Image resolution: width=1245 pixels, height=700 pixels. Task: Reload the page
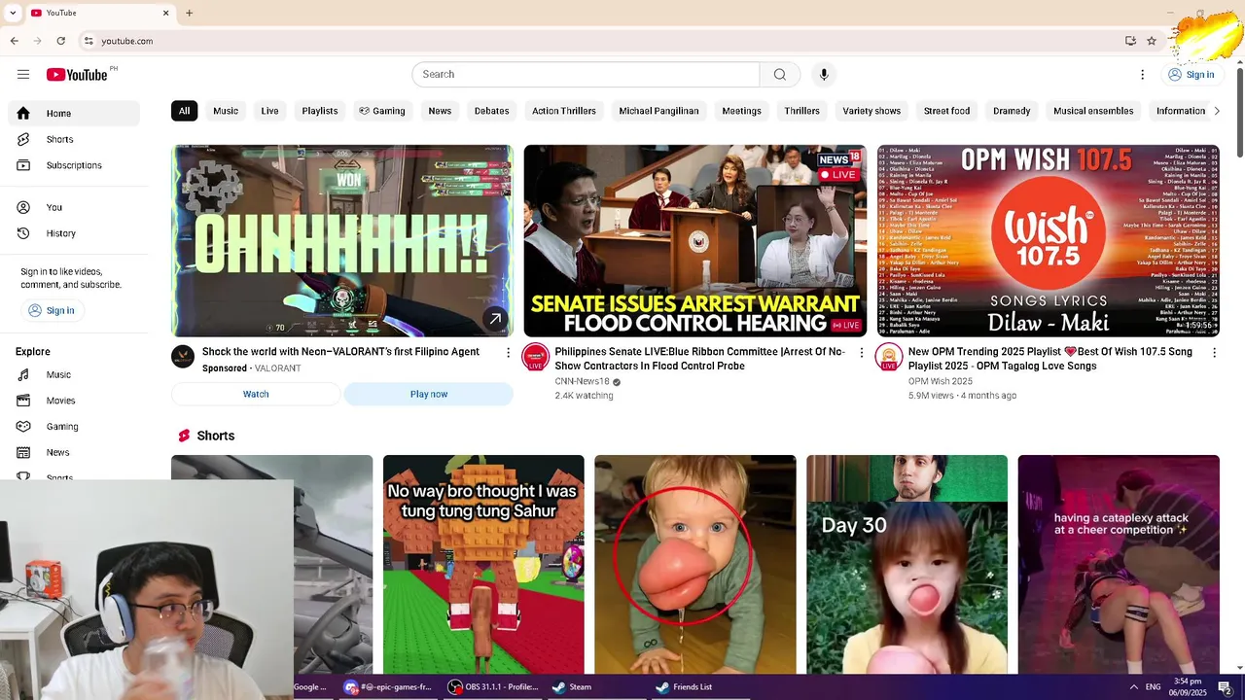pyautogui.click(x=61, y=41)
